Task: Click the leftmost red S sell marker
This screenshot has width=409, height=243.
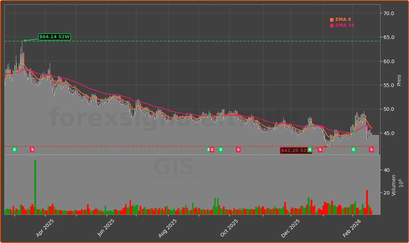Action: point(32,149)
